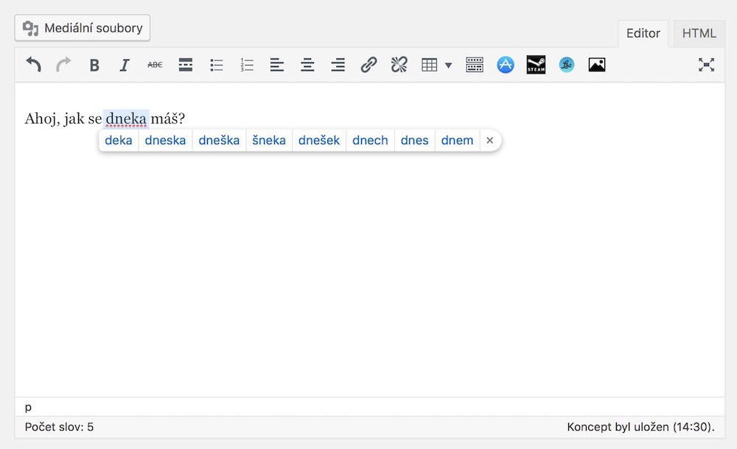Click the Steam icon button
737x449 pixels.
click(536, 66)
